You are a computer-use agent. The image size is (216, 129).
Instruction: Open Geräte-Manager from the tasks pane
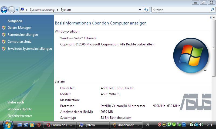click(19, 28)
